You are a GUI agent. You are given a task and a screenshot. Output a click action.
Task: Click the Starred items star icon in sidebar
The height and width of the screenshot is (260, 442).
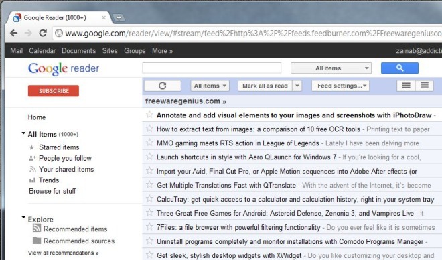tap(32, 147)
